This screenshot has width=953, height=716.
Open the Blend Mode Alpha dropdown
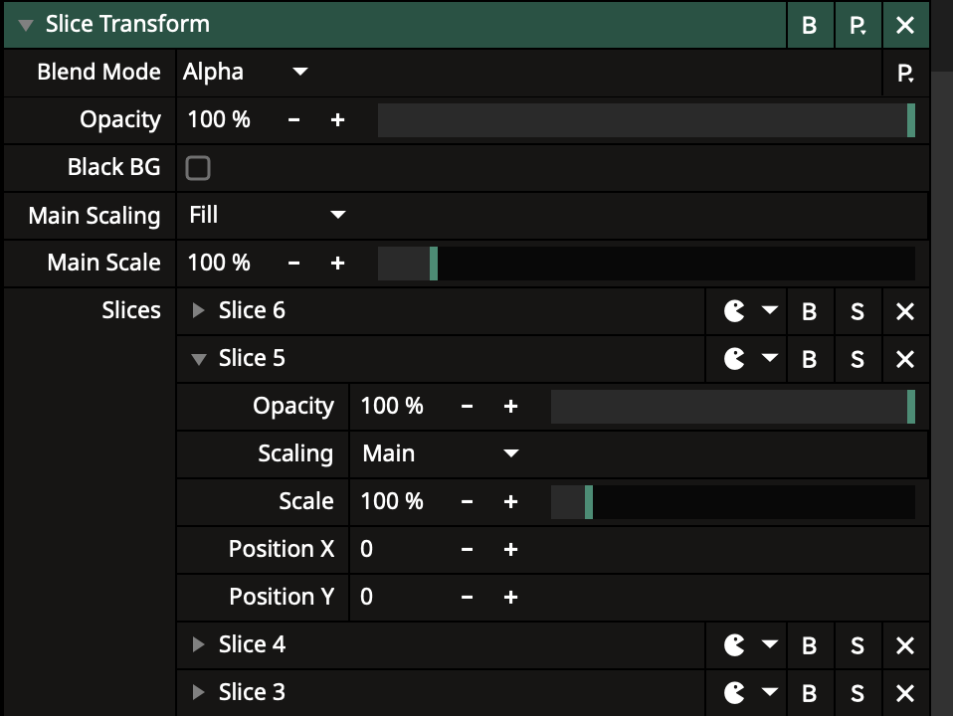coord(246,73)
